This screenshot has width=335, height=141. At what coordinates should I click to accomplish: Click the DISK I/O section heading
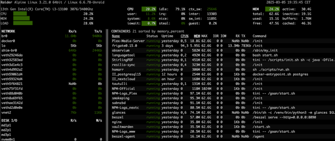(9, 121)
